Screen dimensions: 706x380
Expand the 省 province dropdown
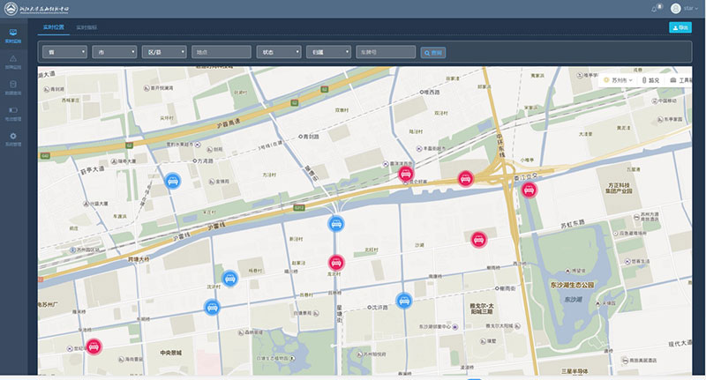coord(64,53)
